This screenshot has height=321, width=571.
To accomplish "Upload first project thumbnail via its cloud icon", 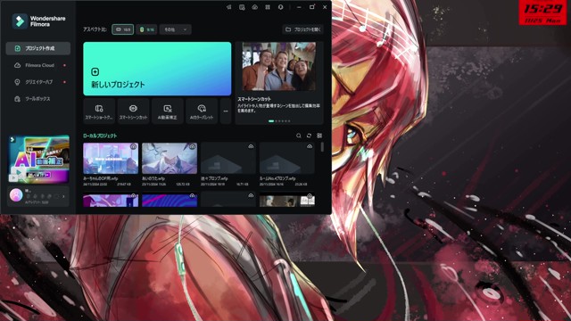I will pyautogui.click(x=133, y=146).
